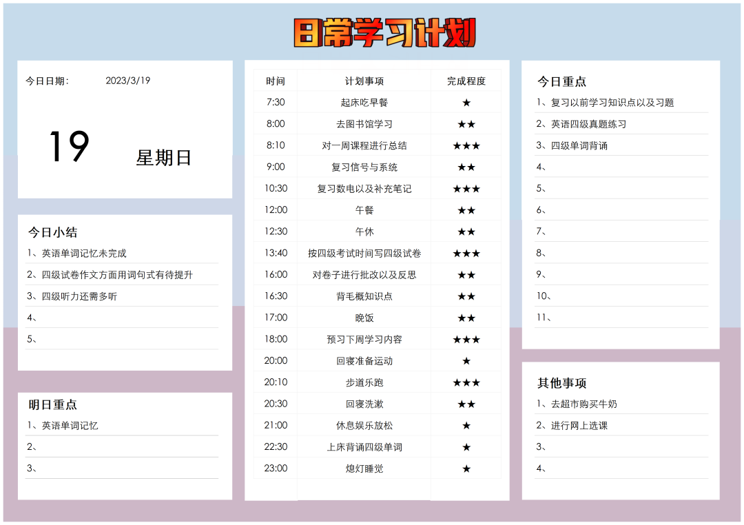The height and width of the screenshot is (525, 744).
Task: Click the star rating for 休息娱乐放松
Action: pyautogui.click(x=466, y=426)
